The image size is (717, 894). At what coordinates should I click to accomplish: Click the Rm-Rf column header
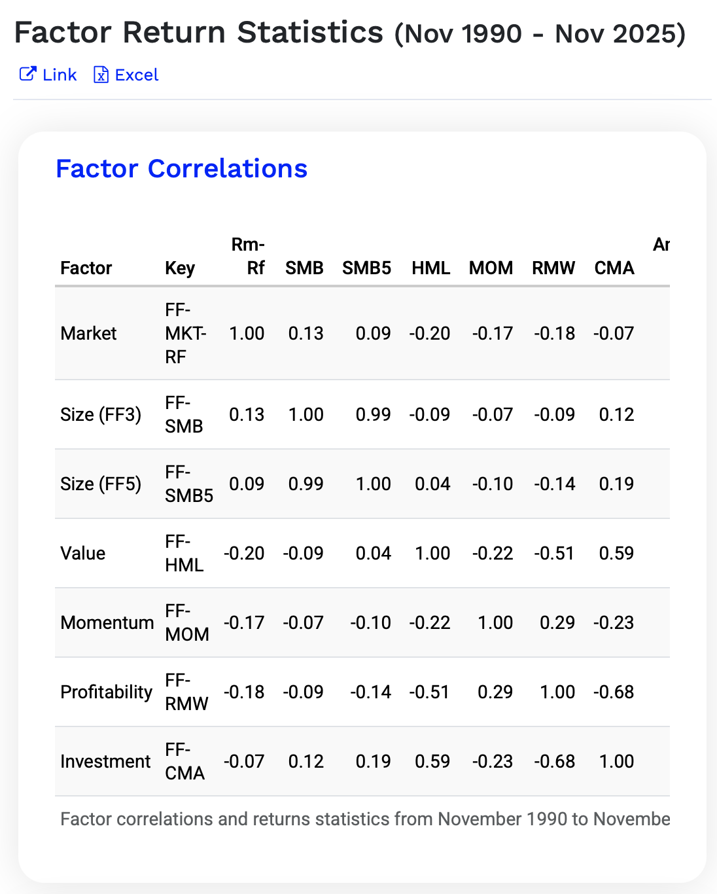[249, 256]
